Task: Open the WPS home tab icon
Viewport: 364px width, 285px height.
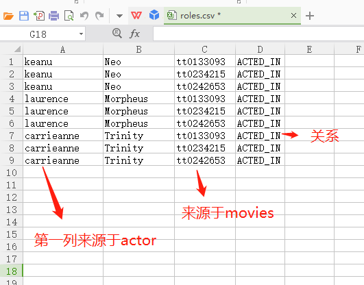Action: (x=136, y=16)
